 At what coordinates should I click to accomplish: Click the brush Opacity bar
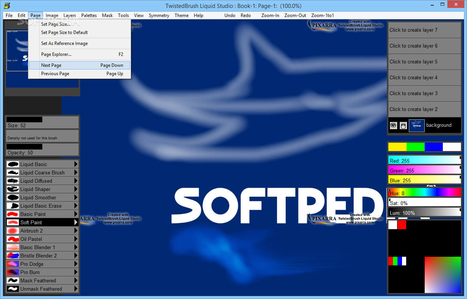42,149
